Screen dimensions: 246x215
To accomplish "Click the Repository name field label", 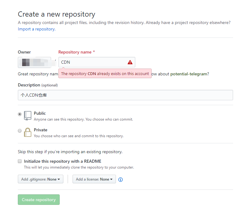I will [75, 52].
